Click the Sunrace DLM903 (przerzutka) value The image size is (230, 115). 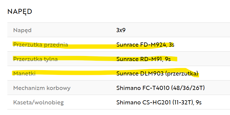[x=157, y=73]
